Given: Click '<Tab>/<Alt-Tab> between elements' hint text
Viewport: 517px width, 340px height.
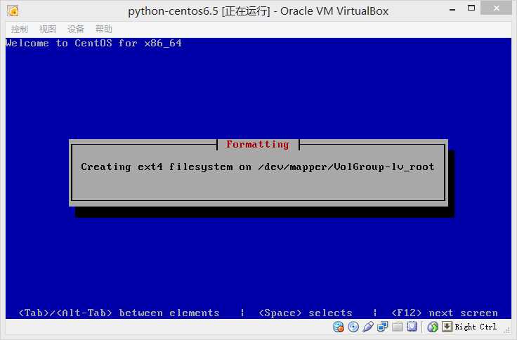Looking at the screenshot, I should [x=119, y=313].
